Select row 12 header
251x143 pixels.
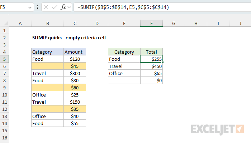(x=4, y=109)
